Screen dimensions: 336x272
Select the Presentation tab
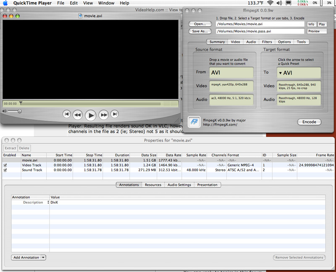pos(207,185)
